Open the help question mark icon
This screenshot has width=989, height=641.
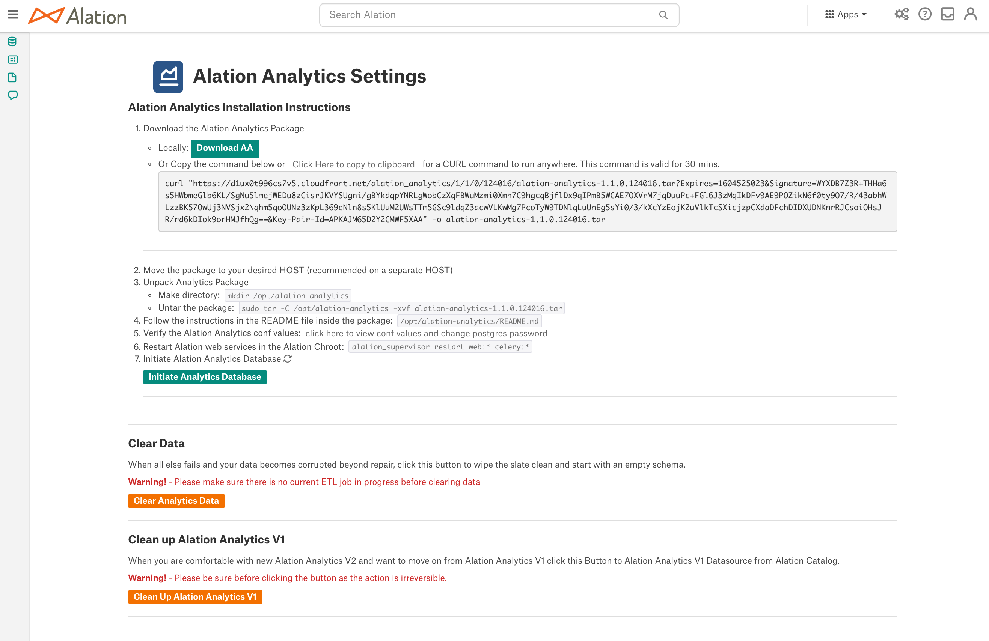pyautogui.click(x=924, y=15)
